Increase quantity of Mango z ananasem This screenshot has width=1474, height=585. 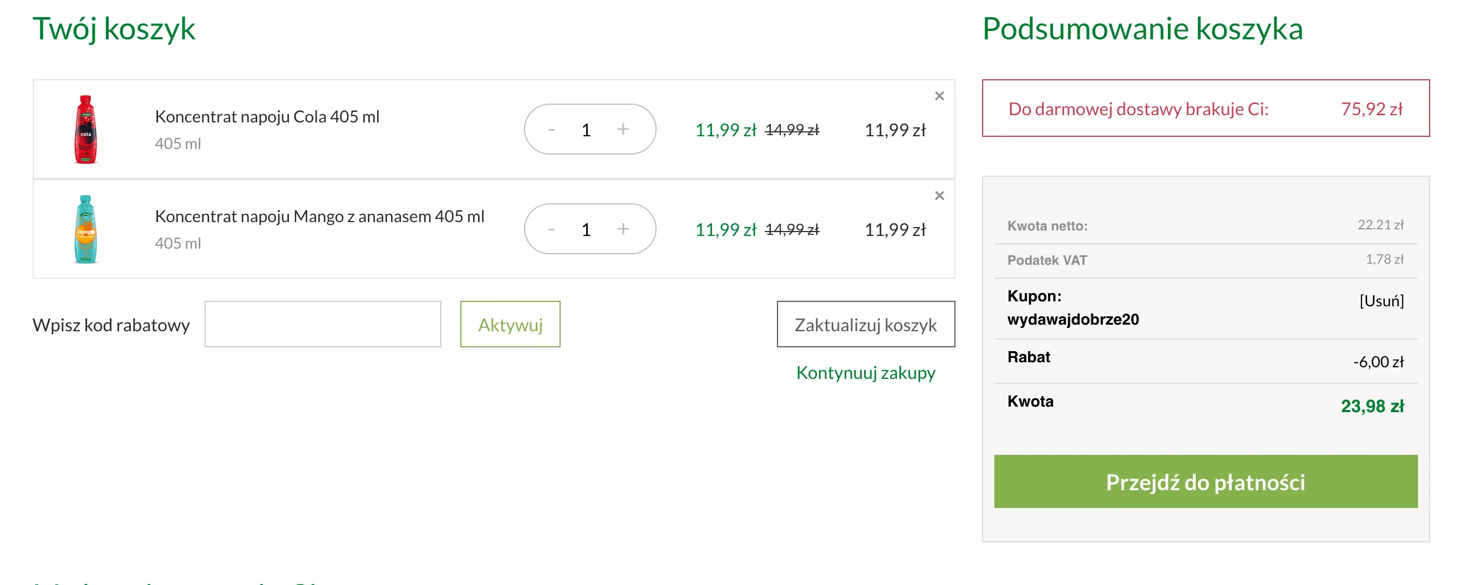pos(623,229)
